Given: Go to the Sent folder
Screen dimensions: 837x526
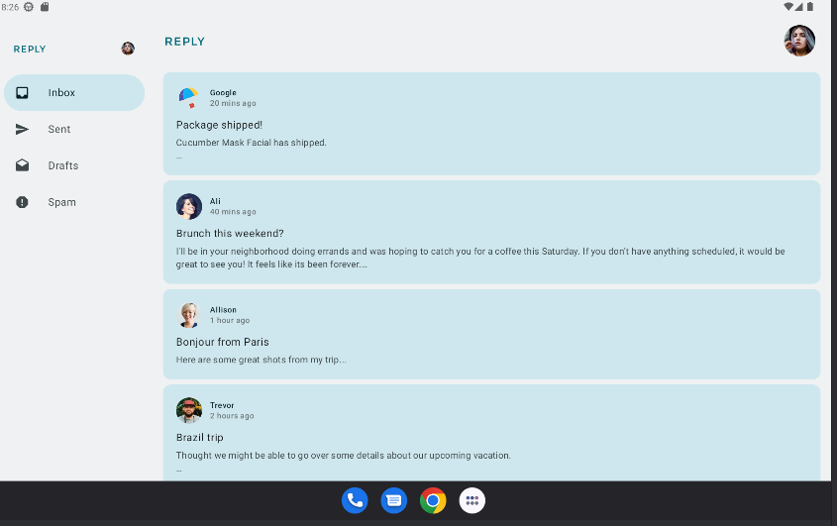Looking at the screenshot, I should pyautogui.click(x=74, y=129).
